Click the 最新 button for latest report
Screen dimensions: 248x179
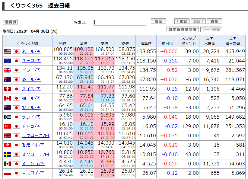point(214,21)
